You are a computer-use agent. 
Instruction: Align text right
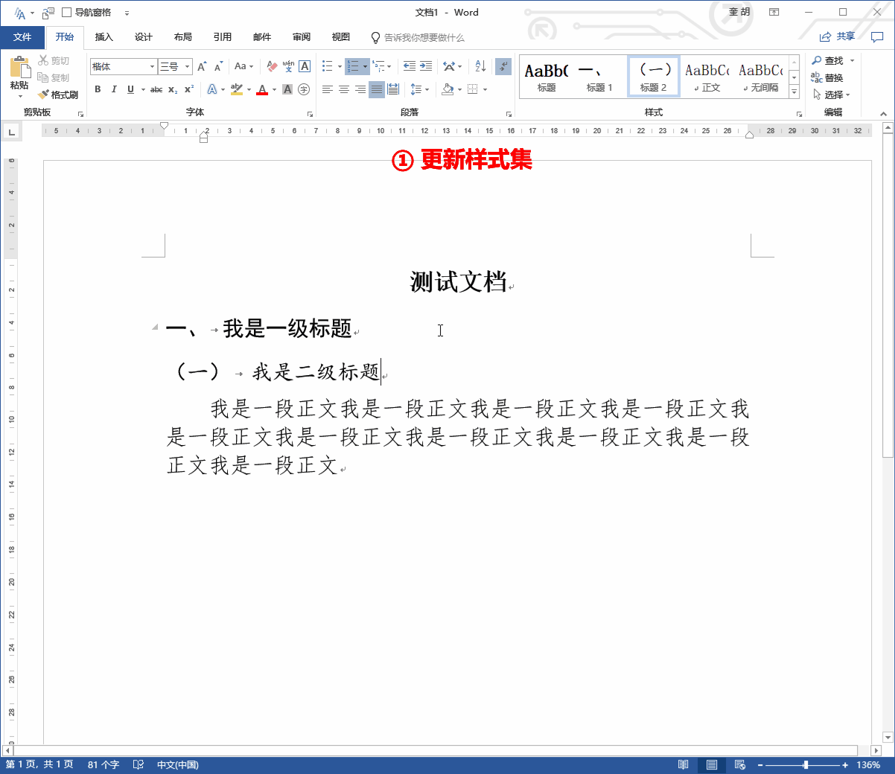(x=360, y=89)
